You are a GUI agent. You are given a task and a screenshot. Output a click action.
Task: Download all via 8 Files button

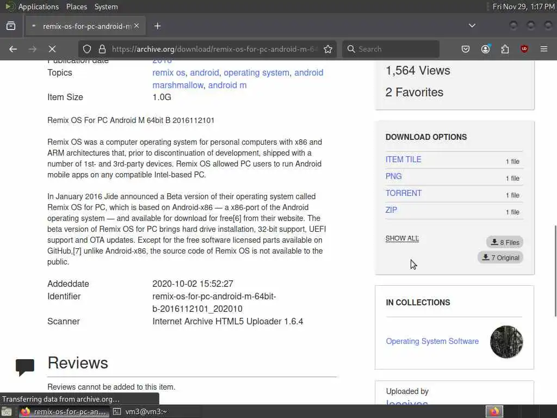click(504, 242)
